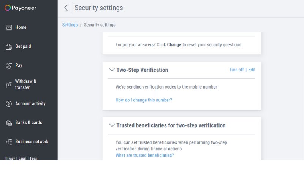Screen dimensions: 304x171
Task: Open the Legal footer link
Action: click(x=22, y=158)
